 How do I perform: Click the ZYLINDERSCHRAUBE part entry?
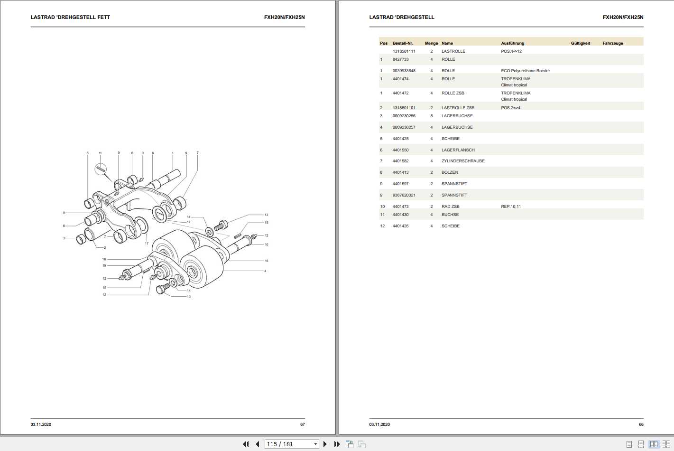pyautogui.click(x=463, y=161)
